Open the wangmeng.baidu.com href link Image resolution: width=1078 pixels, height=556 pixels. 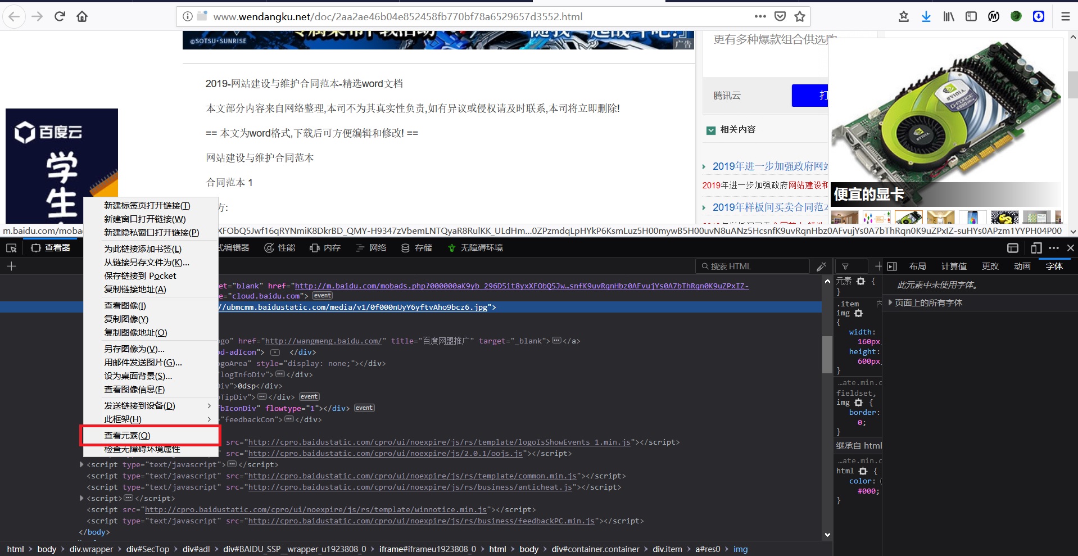[324, 341]
